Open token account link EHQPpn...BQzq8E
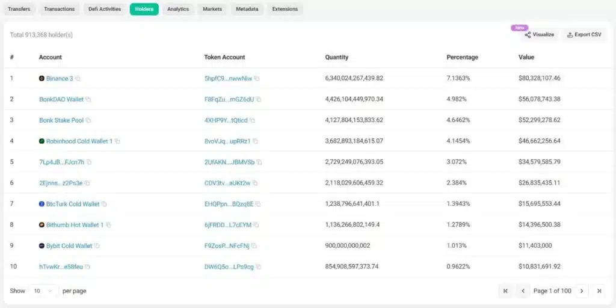 229,204
